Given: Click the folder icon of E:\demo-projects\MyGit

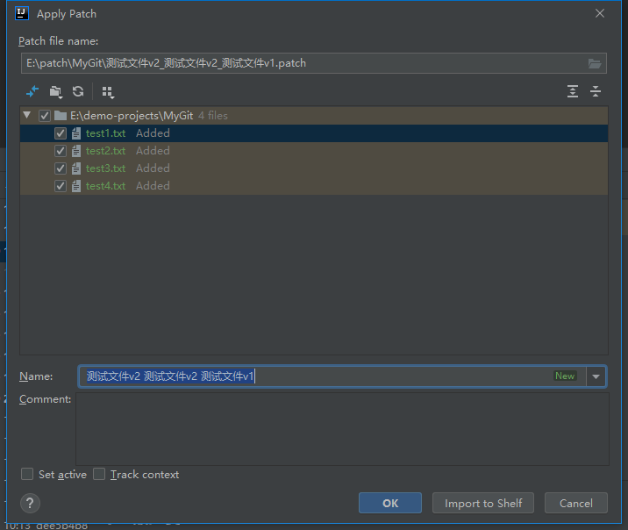Looking at the screenshot, I should [61, 116].
